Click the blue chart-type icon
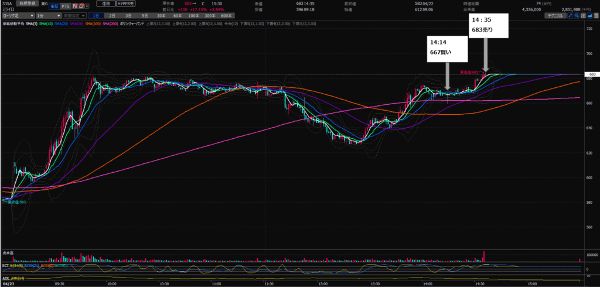Image resolution: width=600 pixels, height=287 pixels. 592,16
